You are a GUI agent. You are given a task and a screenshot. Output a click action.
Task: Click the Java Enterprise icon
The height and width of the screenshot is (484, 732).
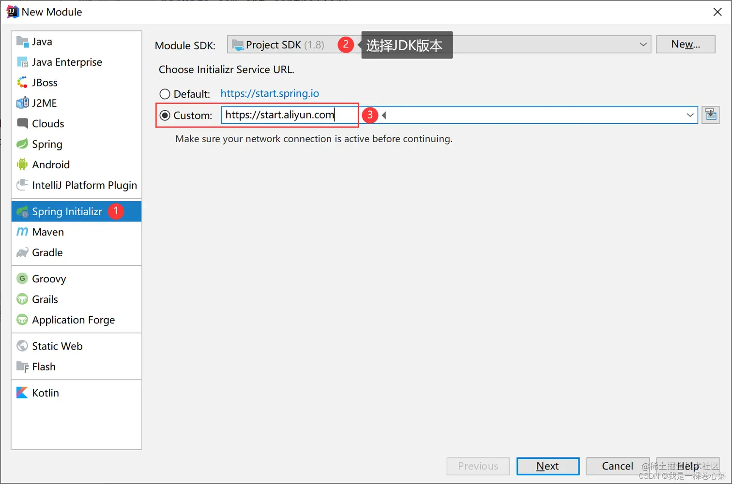pyautogui.click(x=22, y=62)
